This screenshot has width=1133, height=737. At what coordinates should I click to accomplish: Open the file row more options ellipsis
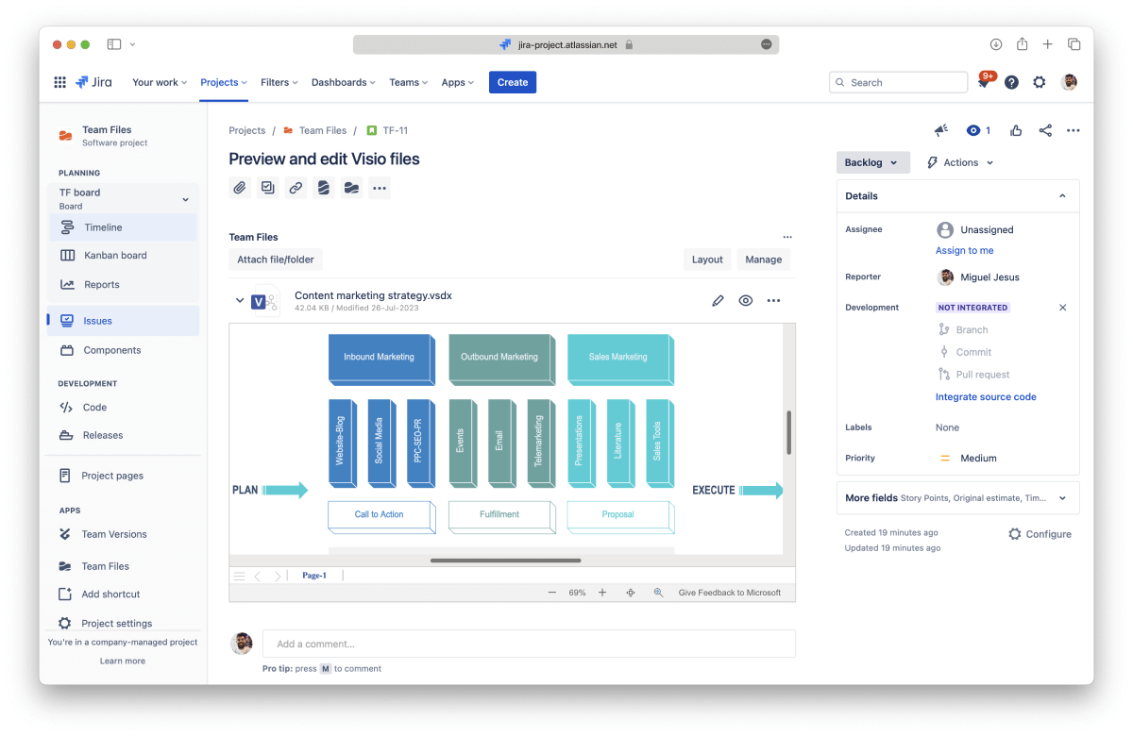coord(773,301)
